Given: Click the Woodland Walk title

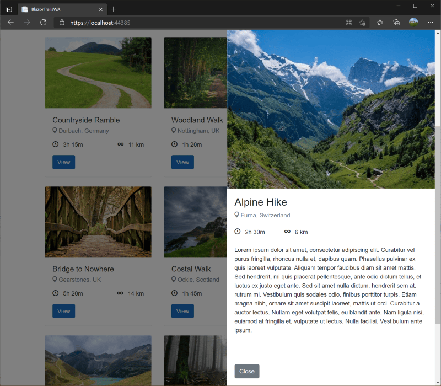Looking at the screenshot, I should click(197, 120).
